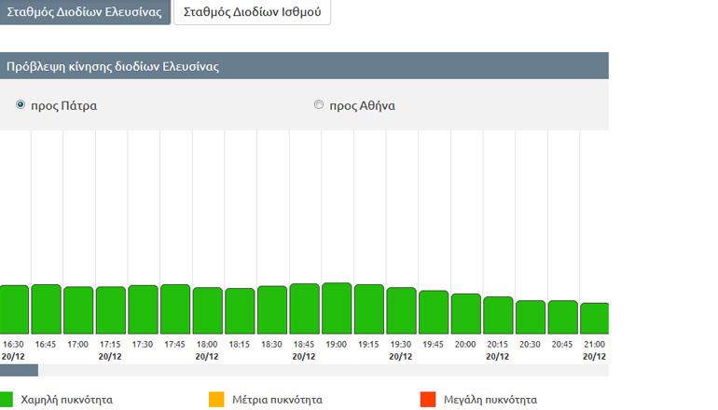This screenshot has height=410, width=718.
Task: Click the traffic bar for 20:15
Action: (498, 315)
